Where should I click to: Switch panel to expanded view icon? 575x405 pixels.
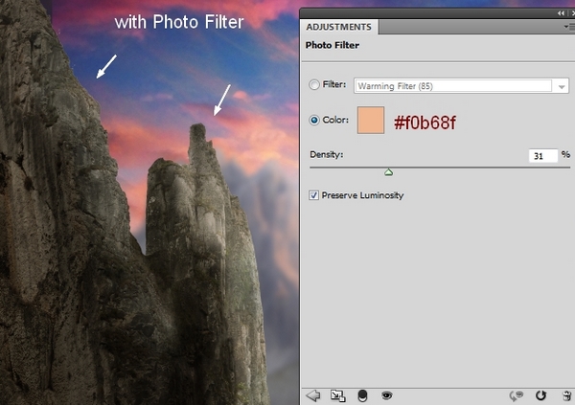pos(337,394)
